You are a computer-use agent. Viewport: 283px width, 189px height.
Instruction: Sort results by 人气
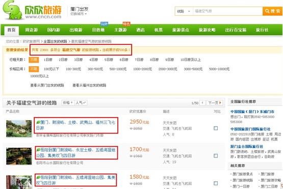point(81,103)
